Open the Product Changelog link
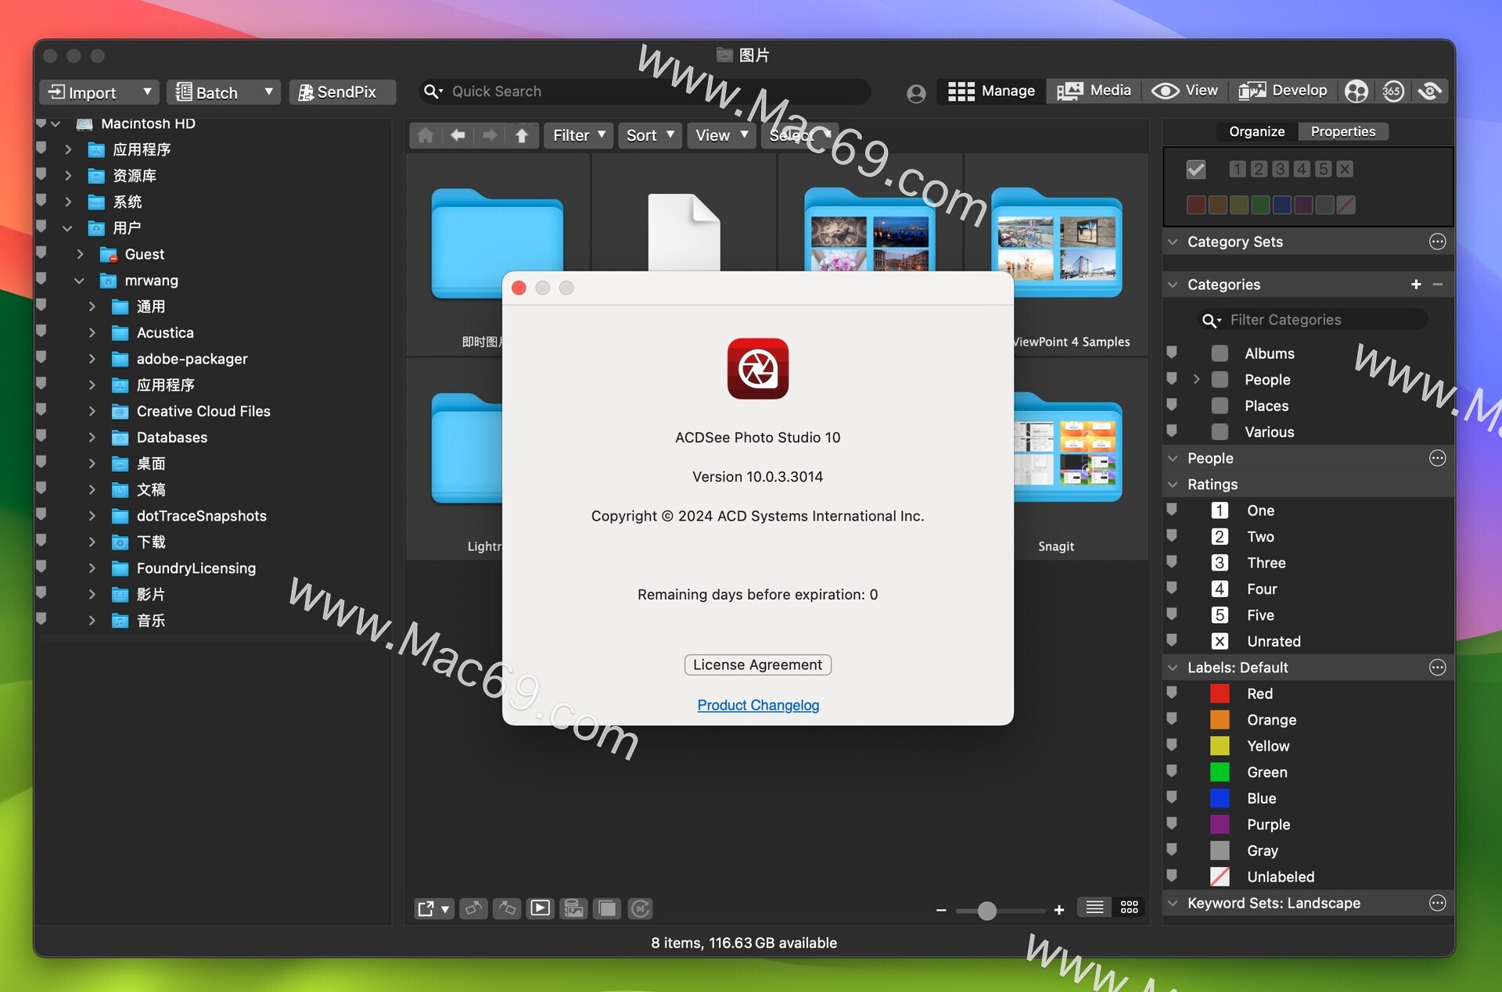Viewport: 1502px width, 992px height. pos(758,705)
